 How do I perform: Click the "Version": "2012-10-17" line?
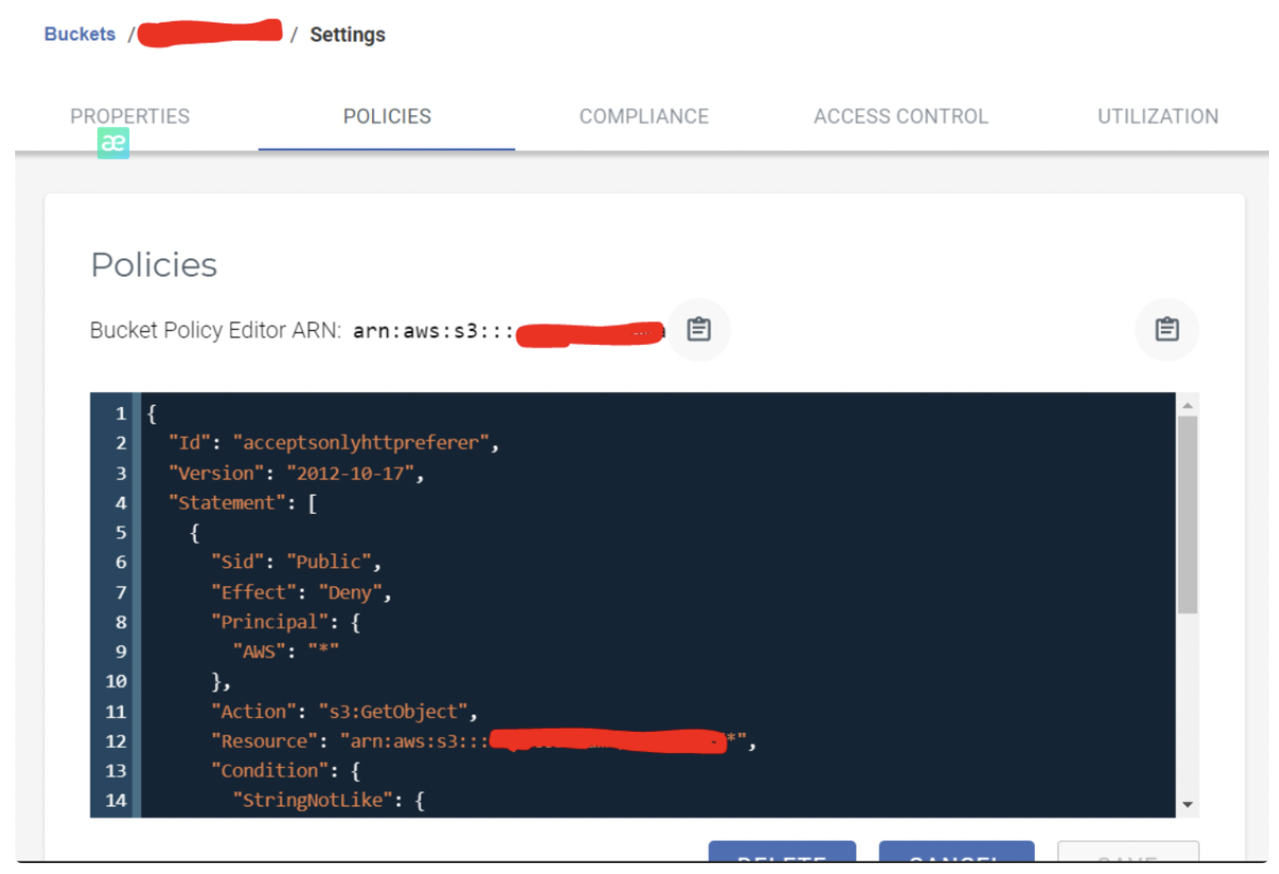point(296,474)
